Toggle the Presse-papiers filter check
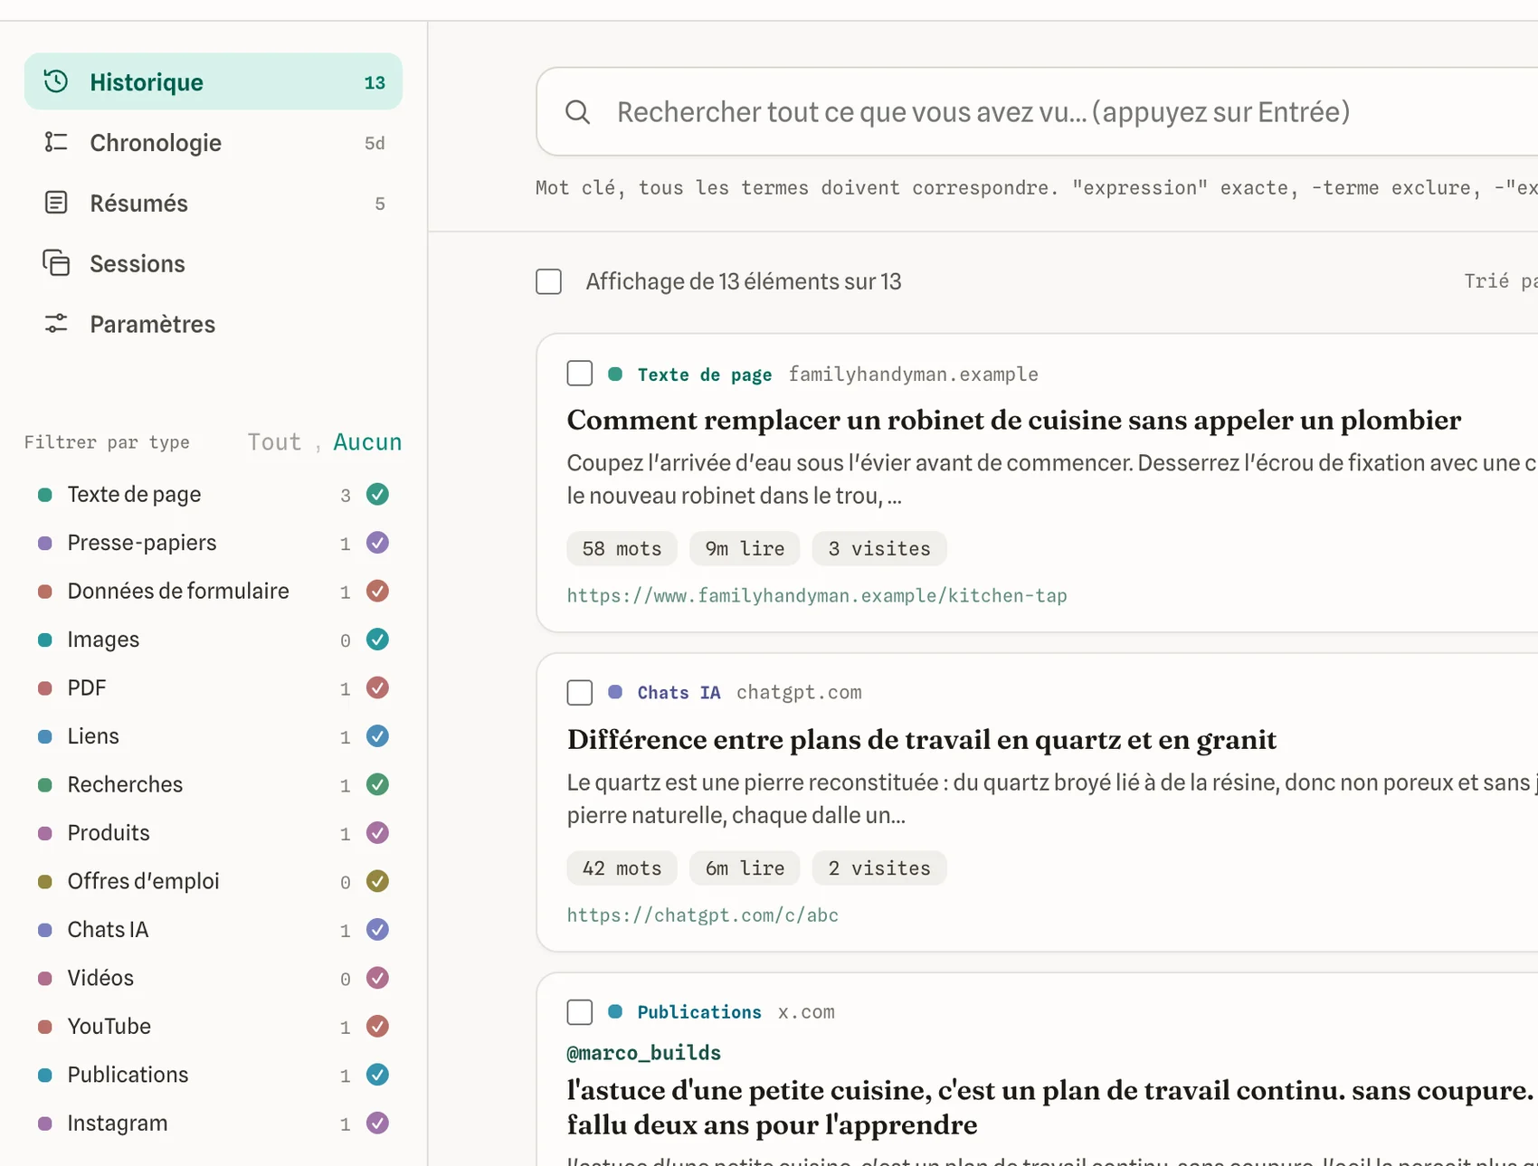Screen dimensions: 1538x1166 click(x=377, y=543)
